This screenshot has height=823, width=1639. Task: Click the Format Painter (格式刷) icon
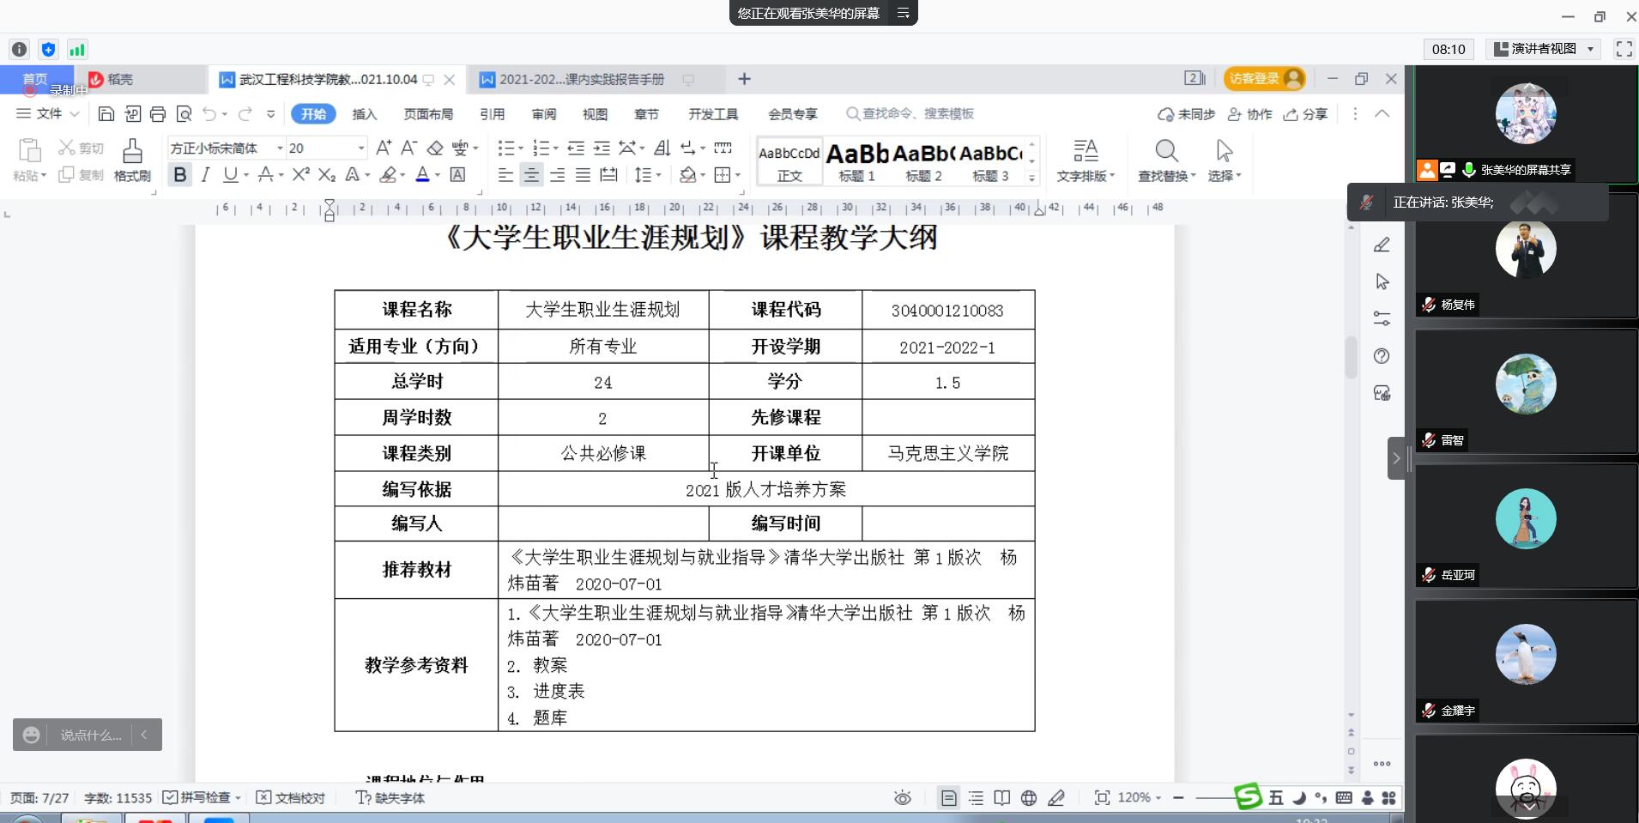pos(132,160)
